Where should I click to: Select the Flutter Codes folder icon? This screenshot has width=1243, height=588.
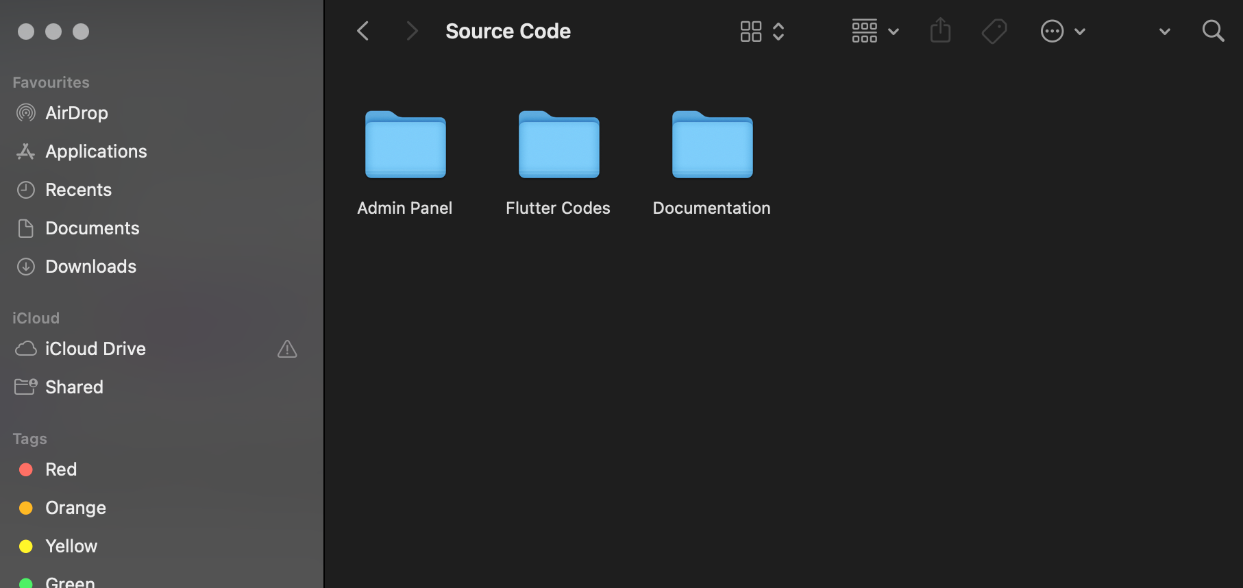[559, 145]
